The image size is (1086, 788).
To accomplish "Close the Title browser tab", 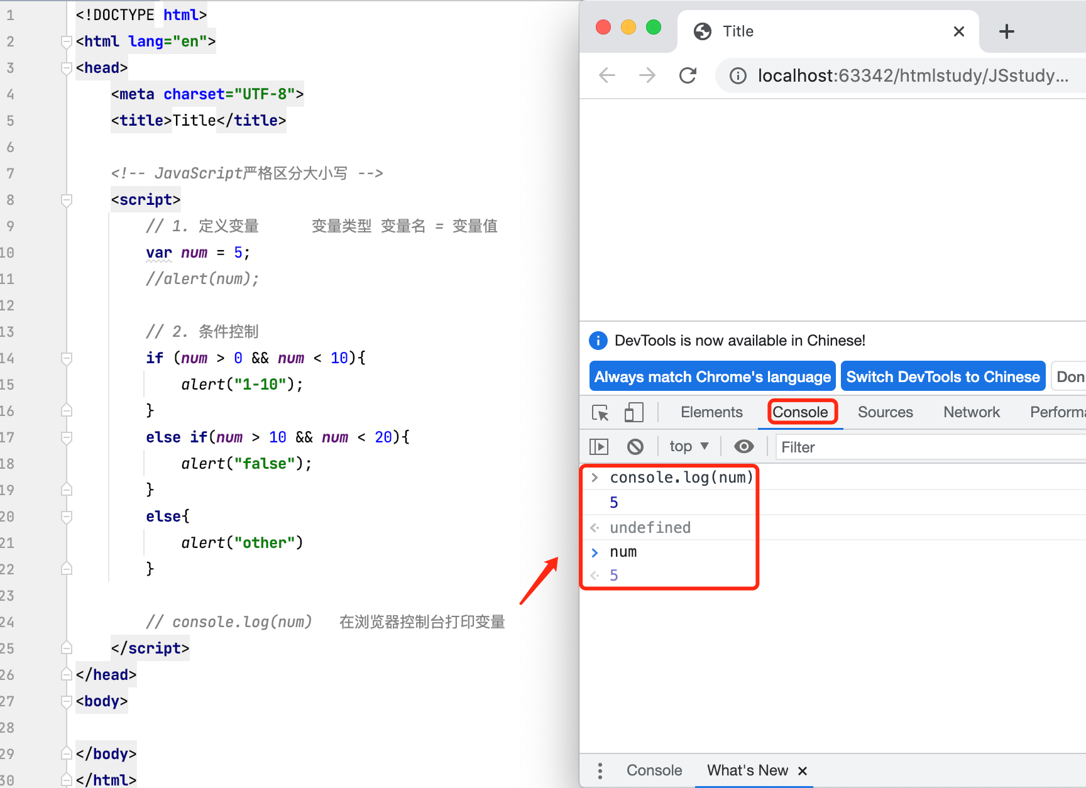I will (959, 31).
